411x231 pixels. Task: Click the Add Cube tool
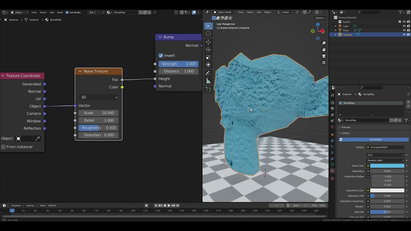208,90
